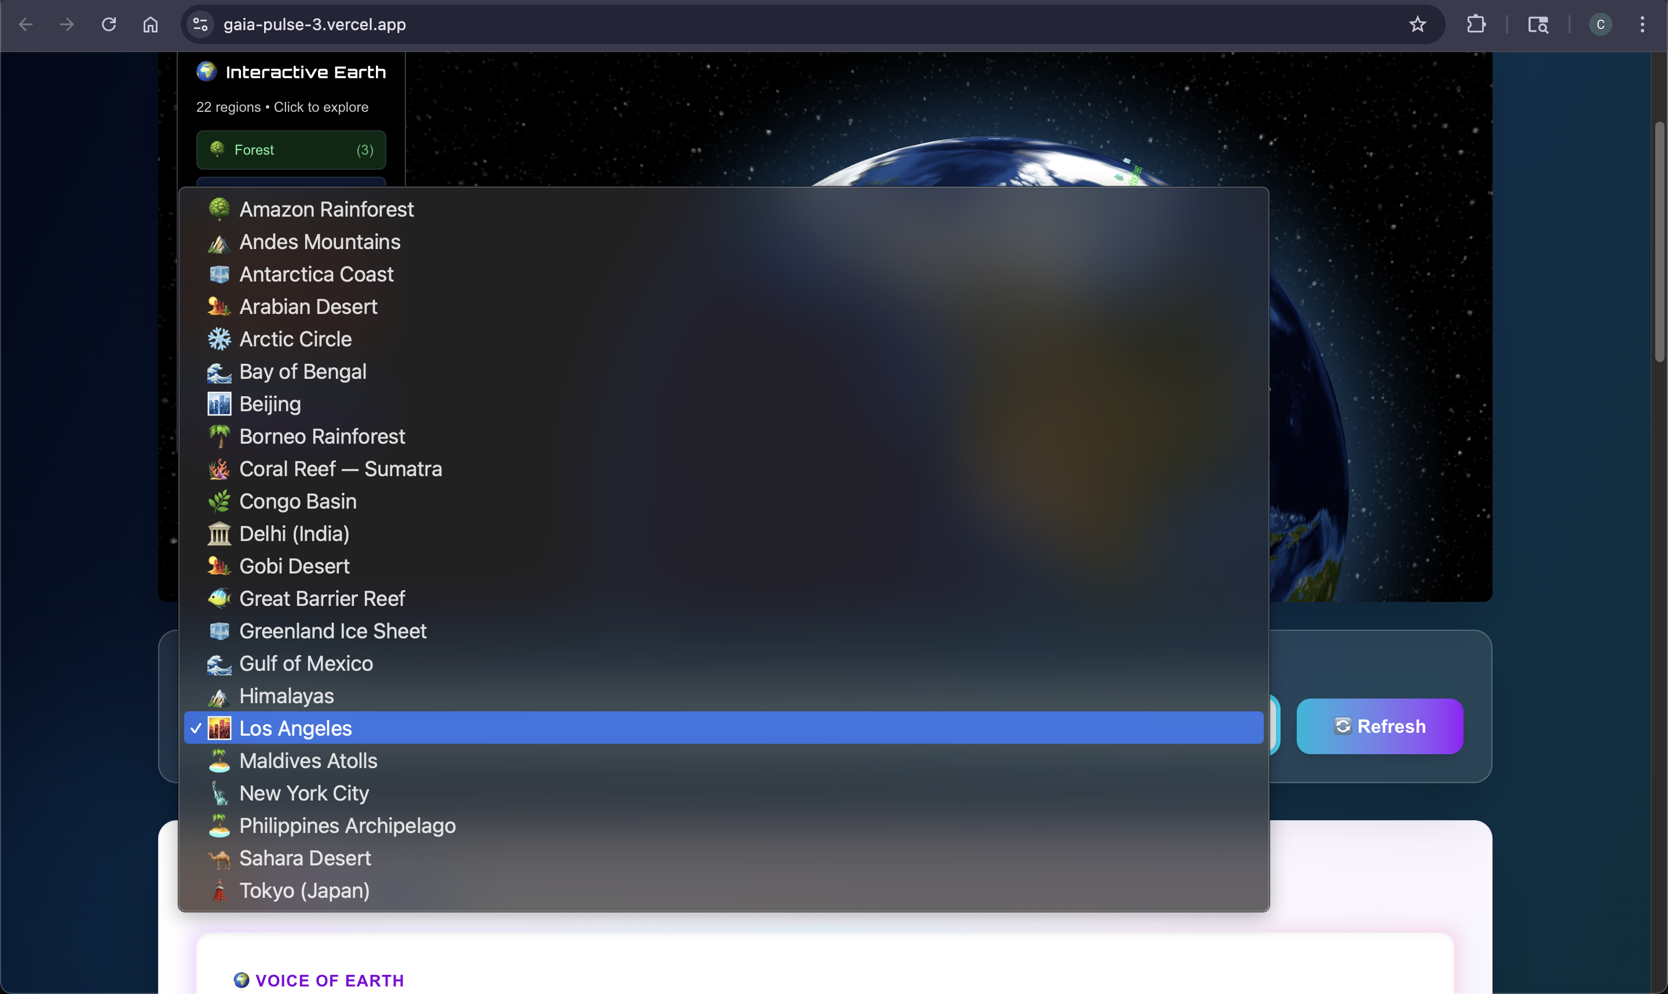This screenshot has height=994, width=1668.
Task: Open Chrome three-dot menu
Action: tap(1642, 25)
